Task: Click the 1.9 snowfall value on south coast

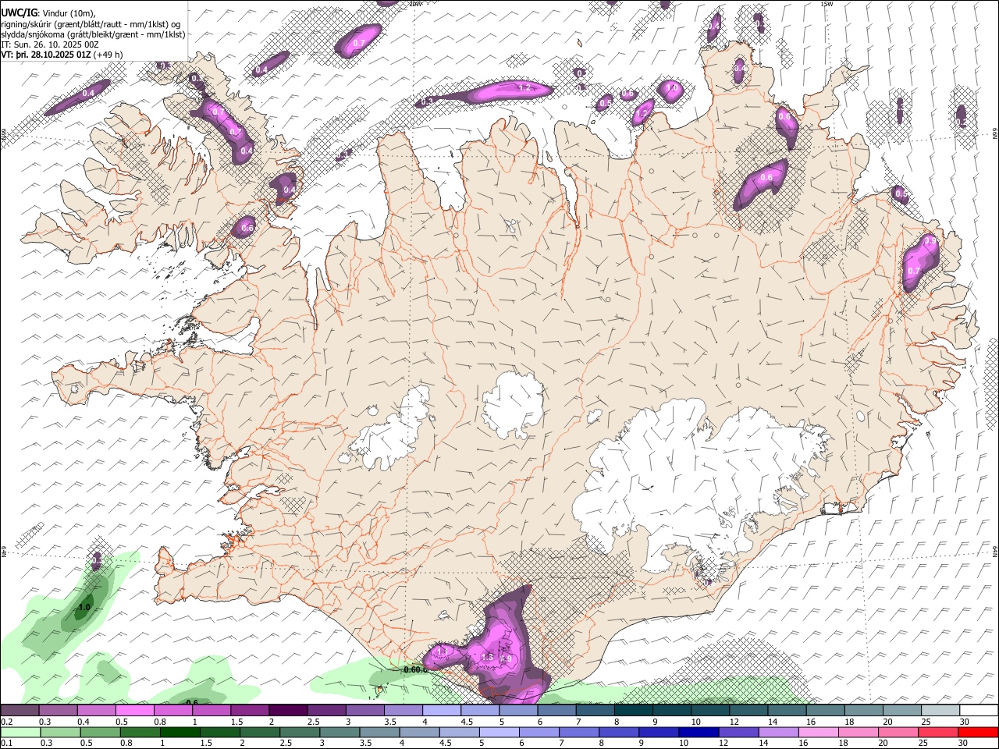Action: [506, 658]
